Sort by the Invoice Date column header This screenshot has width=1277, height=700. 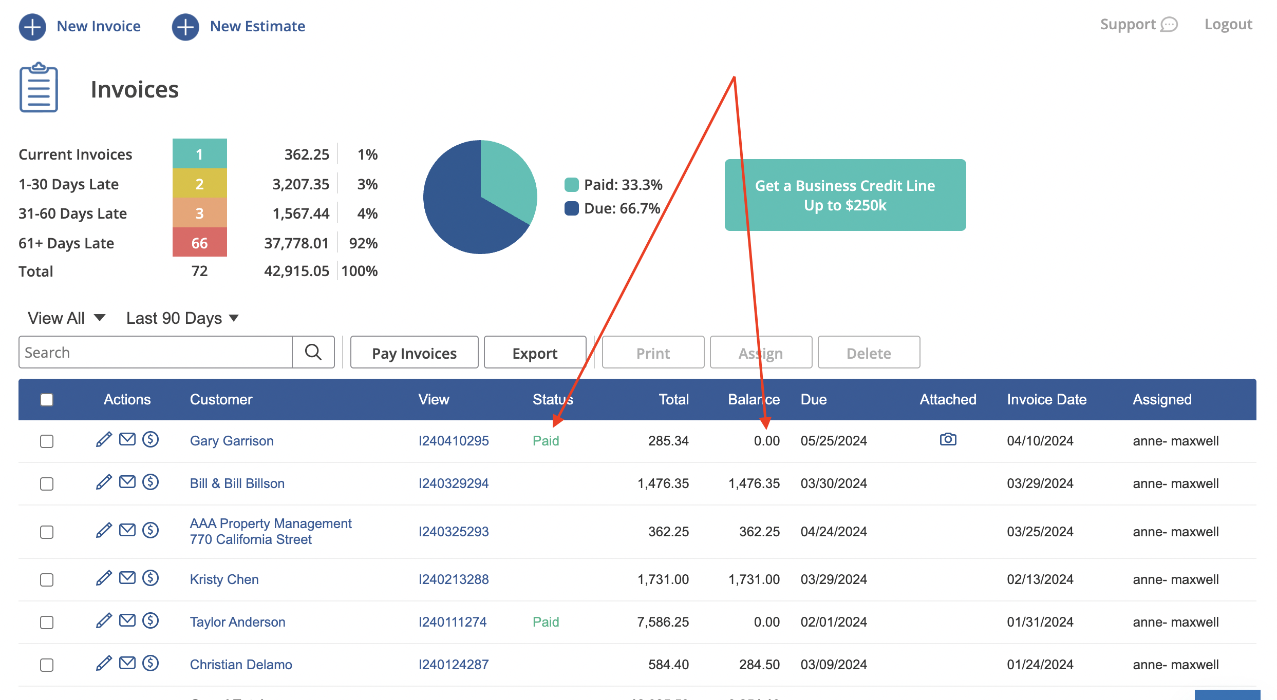pyautogui.click(x=1047, y=399)
